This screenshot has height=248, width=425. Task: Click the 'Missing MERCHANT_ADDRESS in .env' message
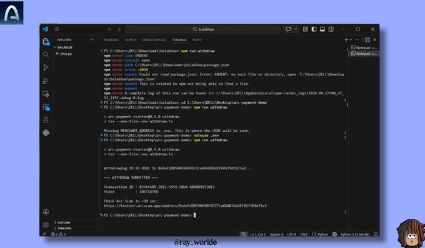tap(177, 131)
